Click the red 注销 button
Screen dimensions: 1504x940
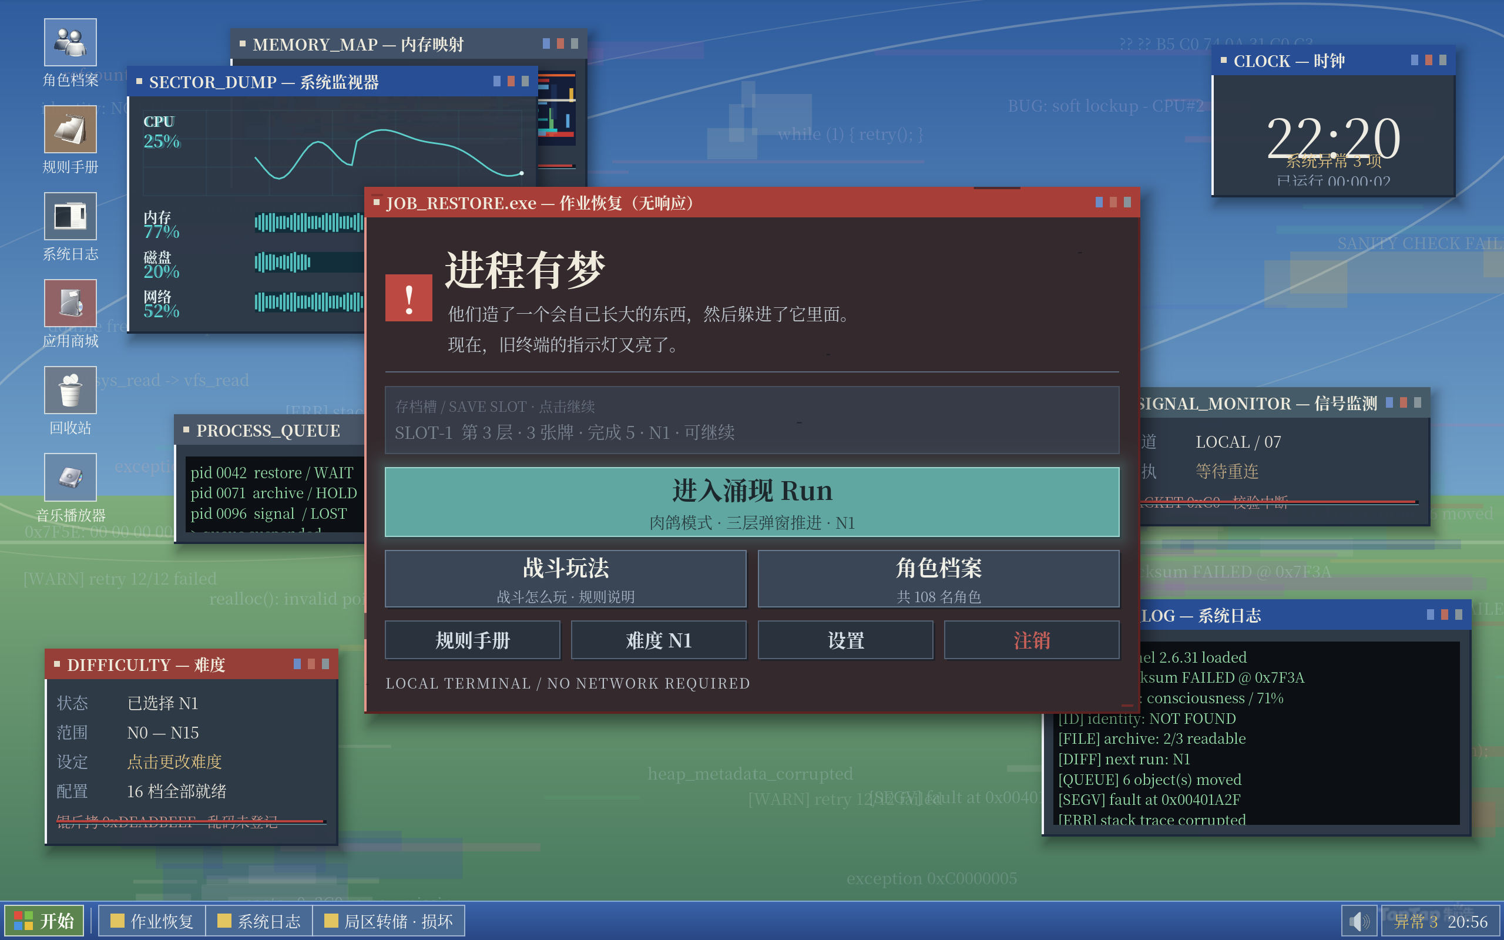[x=1032, y=640]
